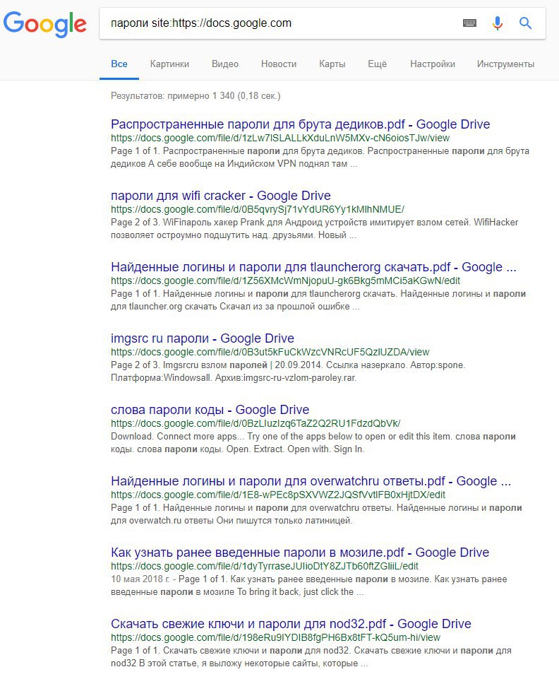Open result Скачать свежие ключи для nod32.pdf
The image size is (559, 679).
(x=291, y=624)
